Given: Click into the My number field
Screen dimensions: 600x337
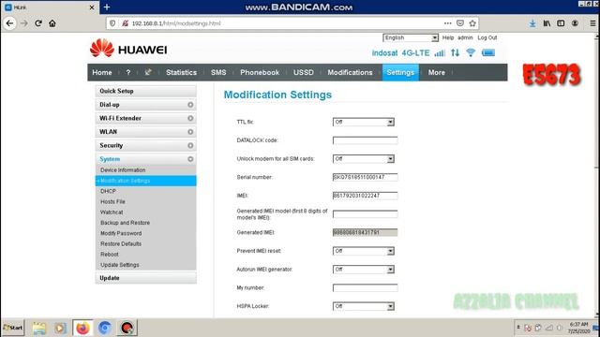Looking at the screenshot, I should [x=365, y=287].
